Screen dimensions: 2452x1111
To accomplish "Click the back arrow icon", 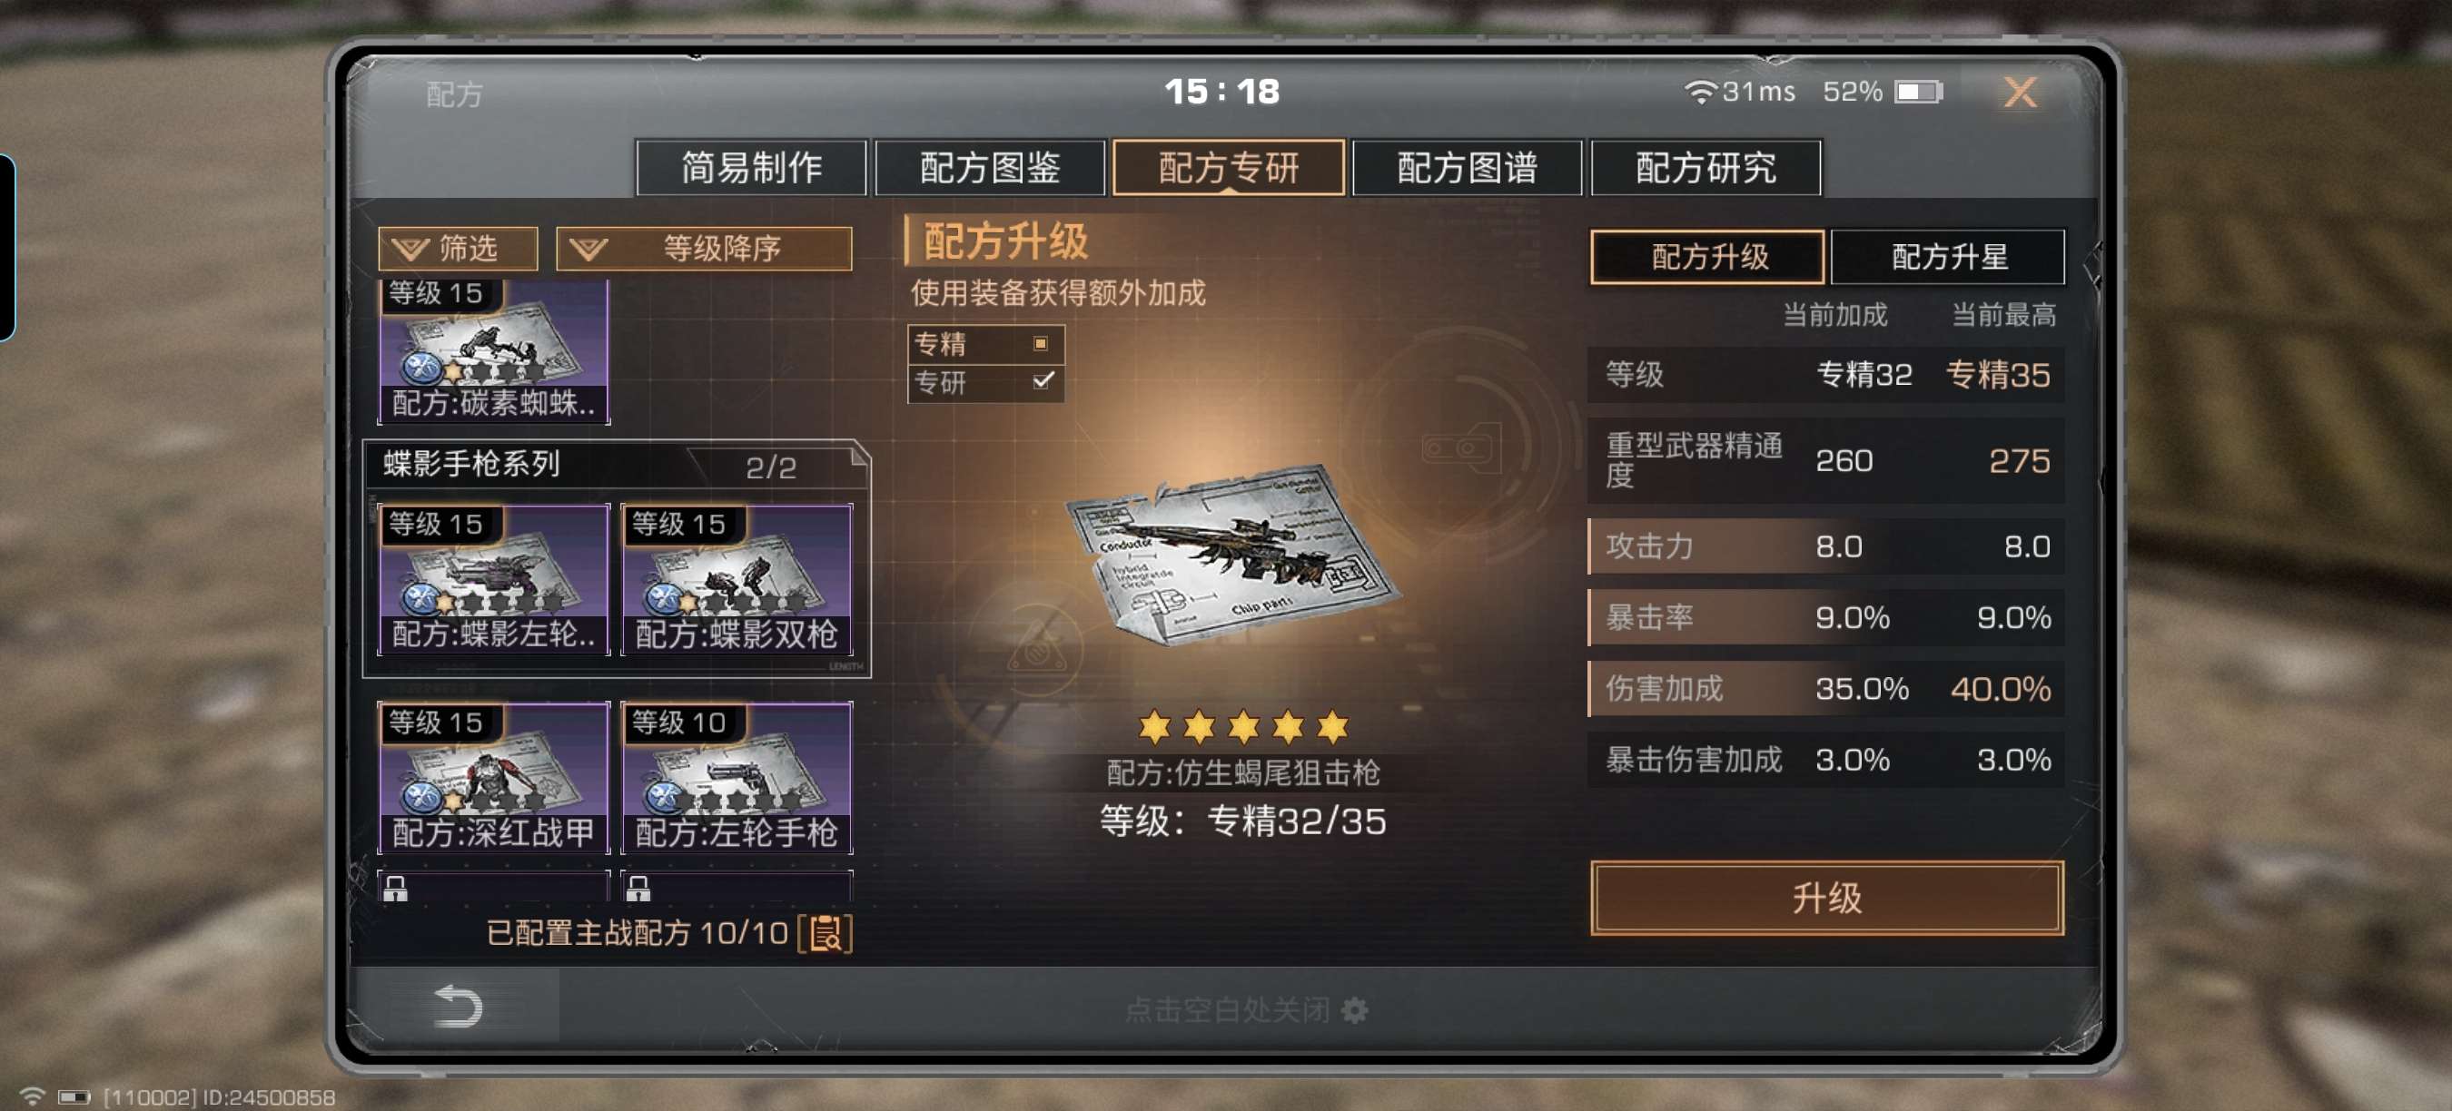I will click(458, 1007).
